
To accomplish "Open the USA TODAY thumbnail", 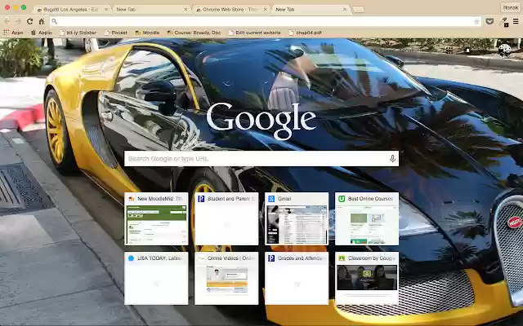I will (x=156, y=278).
